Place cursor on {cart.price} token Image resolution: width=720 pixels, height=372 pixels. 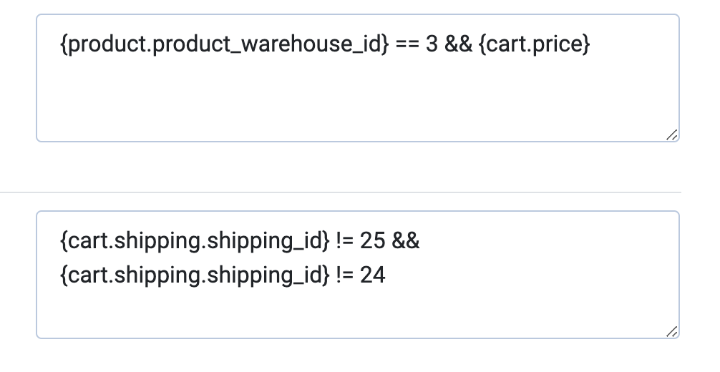click(534, 46)
